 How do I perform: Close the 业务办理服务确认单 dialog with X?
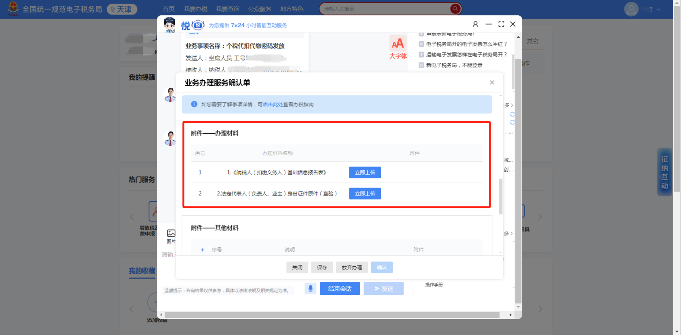click(x=492, y=83)
